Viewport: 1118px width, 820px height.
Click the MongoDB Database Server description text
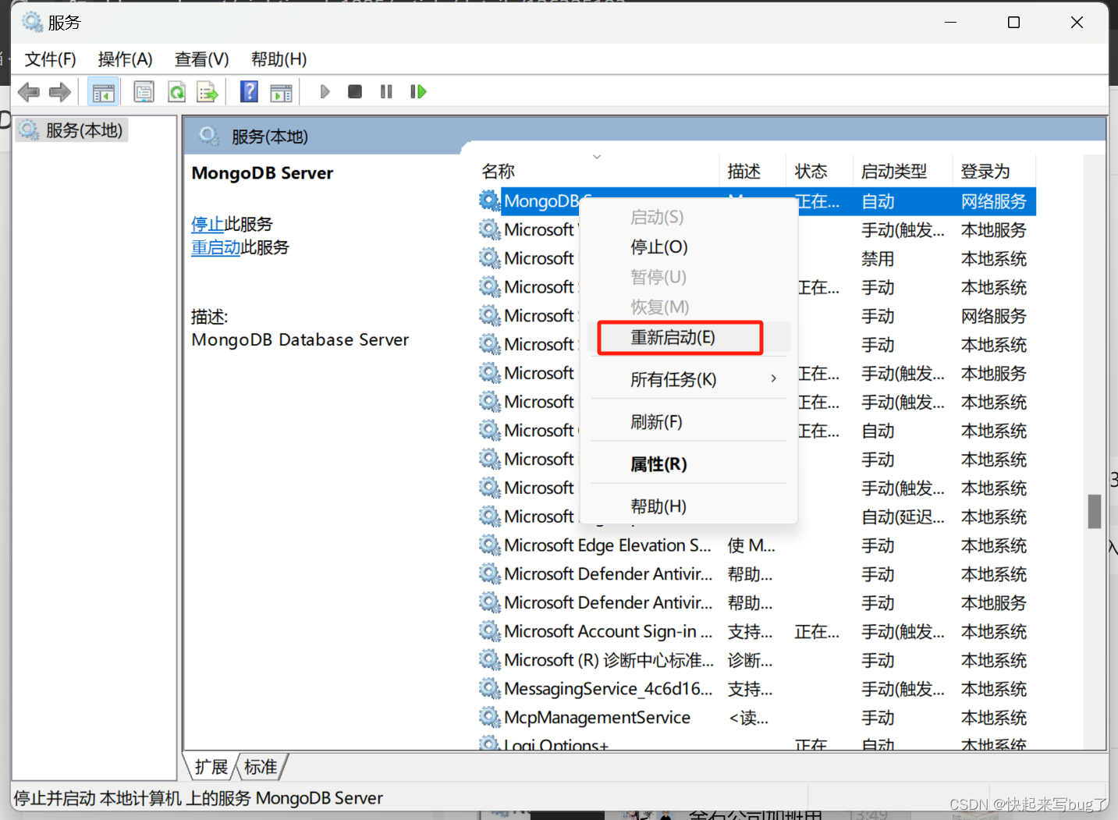(300, 340)
